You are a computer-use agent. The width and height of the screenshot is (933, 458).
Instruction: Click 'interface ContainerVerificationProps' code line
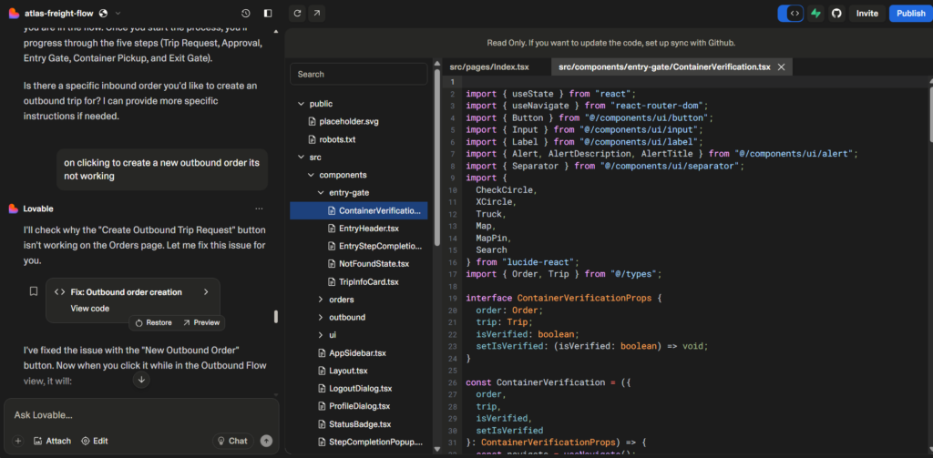[x=563, y=298]
